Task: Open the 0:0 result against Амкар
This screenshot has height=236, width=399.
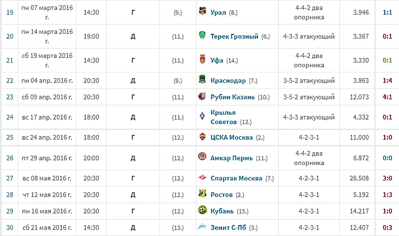Action: [388, 158]
